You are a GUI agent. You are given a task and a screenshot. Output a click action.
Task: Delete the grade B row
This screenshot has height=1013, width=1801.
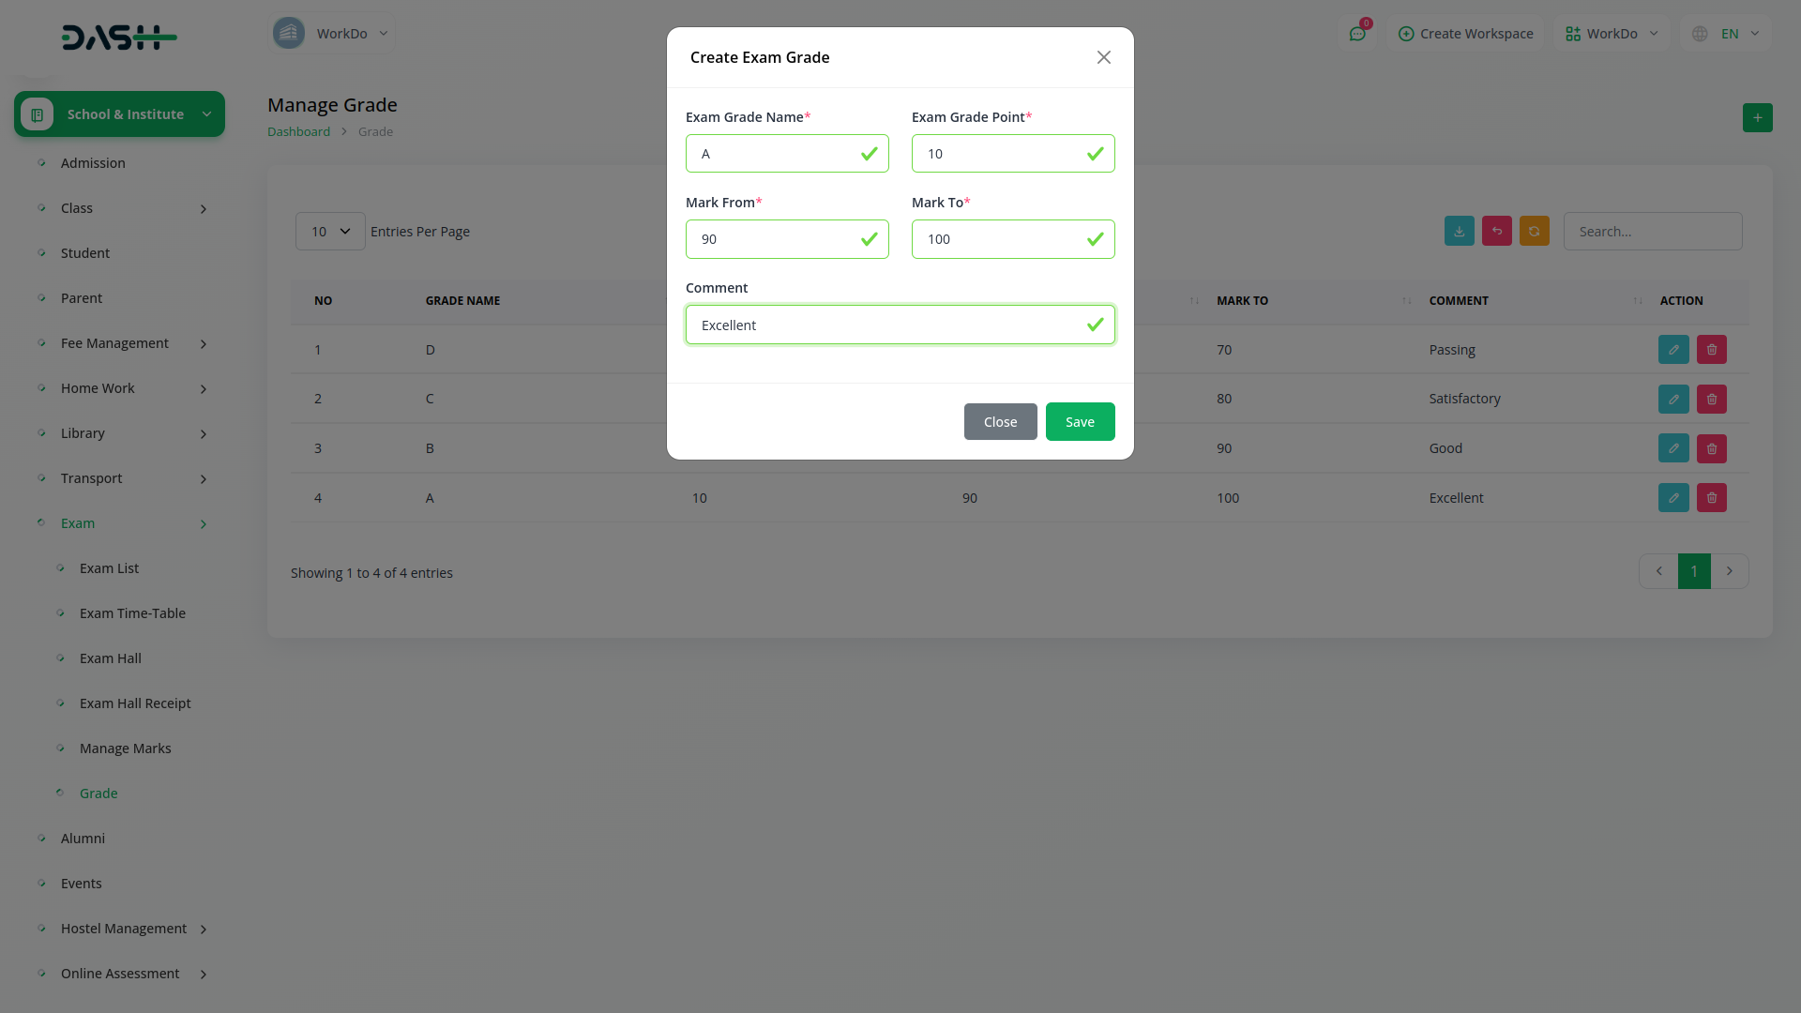pos(1711,449)
